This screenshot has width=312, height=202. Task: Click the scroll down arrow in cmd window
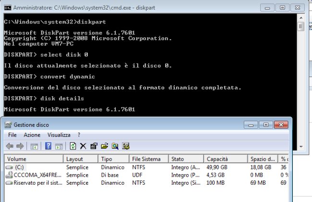(x=301, y=147)
